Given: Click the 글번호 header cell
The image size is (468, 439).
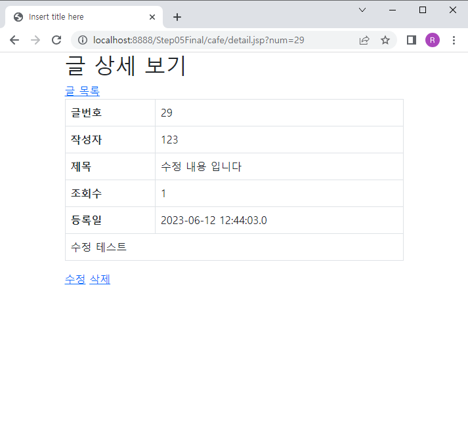Looking at the screenshot, I should (x=110, y=113).
